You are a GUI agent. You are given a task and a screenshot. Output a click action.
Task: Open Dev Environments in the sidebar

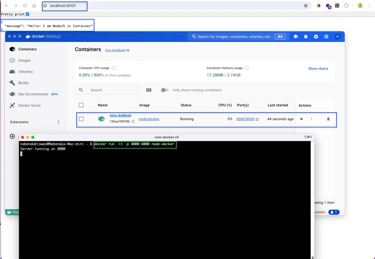point(34,94)
